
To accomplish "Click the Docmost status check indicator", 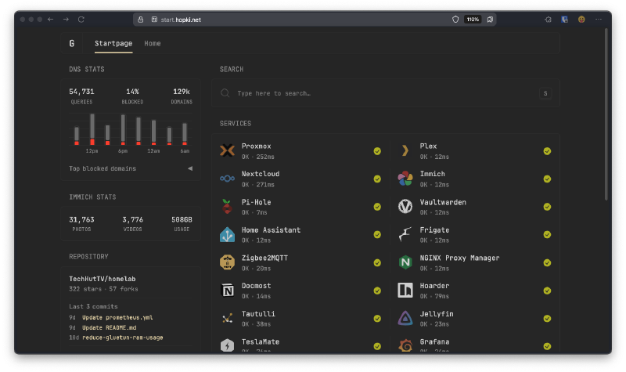I will pos(377,291).
